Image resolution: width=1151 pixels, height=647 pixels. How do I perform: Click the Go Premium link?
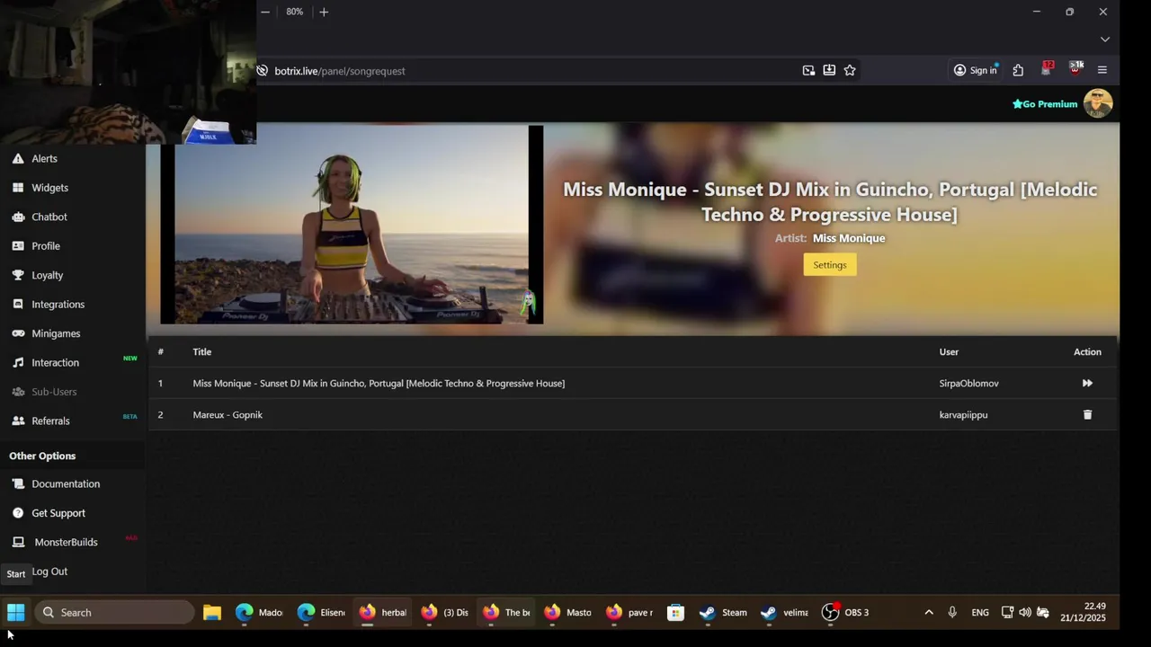coord(1045,104)
